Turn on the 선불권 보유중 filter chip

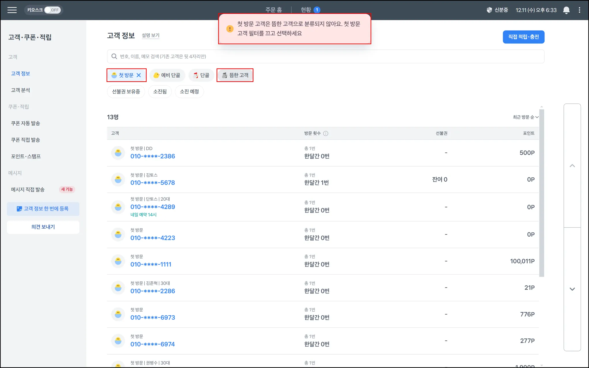click(x=126, y=92)
